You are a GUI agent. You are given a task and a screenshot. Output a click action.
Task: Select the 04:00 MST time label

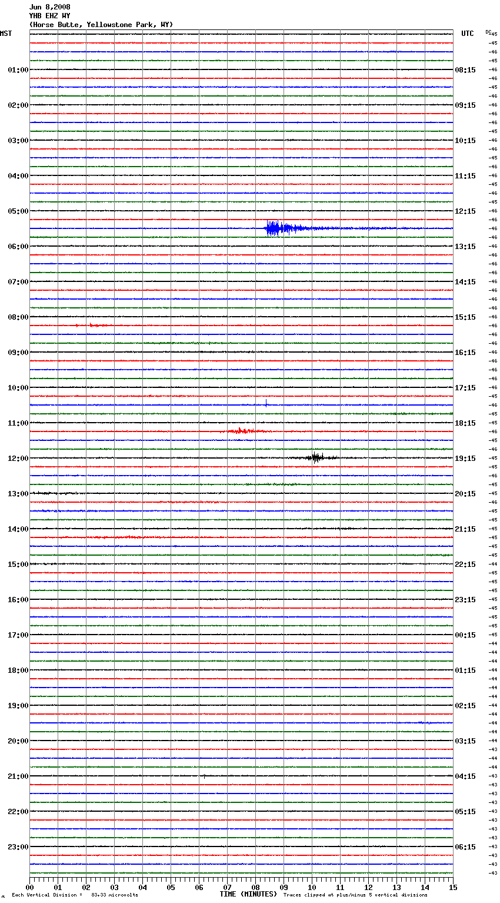pos(18,176)
